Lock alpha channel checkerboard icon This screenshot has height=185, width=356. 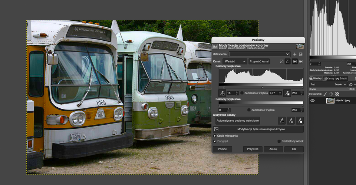click(337, 94)
